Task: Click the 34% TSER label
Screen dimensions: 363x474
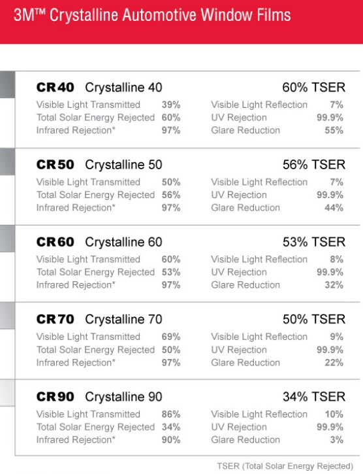Action: [x=314, y=397]
